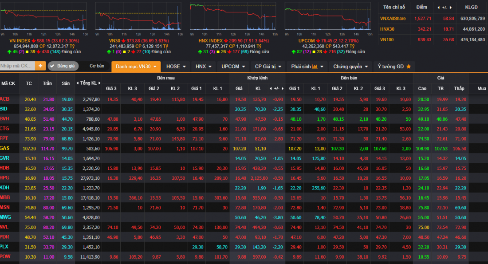Viewport: 488px width, 264px height.
Task: Select the MSN stock symbol
Action: [x=5, y=207]
